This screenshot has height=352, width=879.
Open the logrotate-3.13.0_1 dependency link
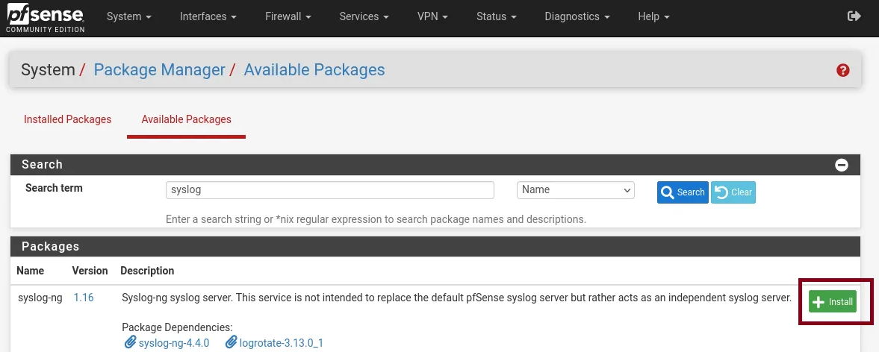point(282,342)
